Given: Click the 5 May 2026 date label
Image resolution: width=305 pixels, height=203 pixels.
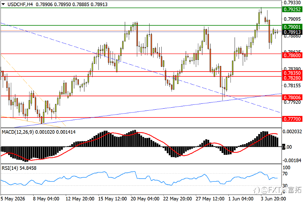Looking at the screenshot, I should tap(13, 199).
